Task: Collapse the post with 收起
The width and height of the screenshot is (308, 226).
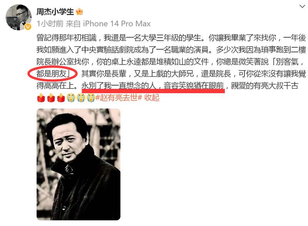Action: click(152, 97)
